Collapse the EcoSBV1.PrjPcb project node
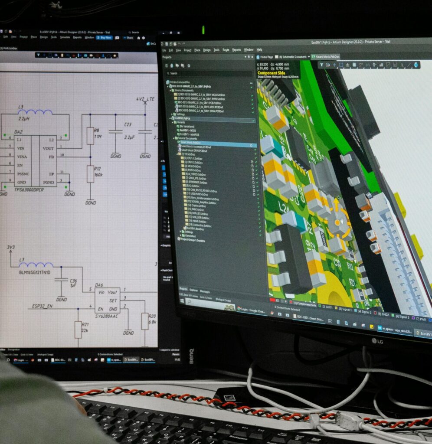Image resolution: width=432 pixels, height=444 pixels. coord(171,118)
